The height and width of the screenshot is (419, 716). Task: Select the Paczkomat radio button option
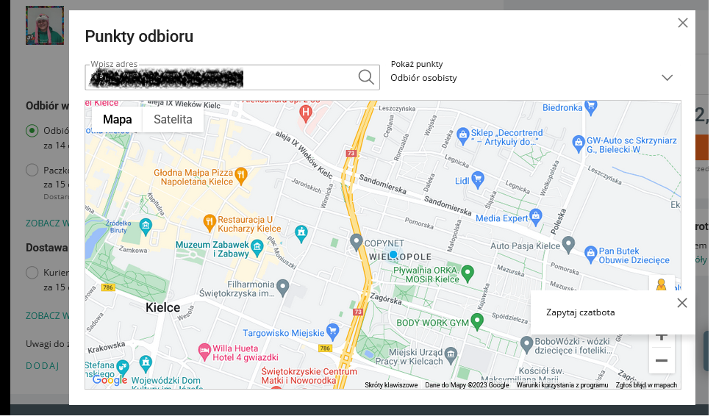(32, 171)
